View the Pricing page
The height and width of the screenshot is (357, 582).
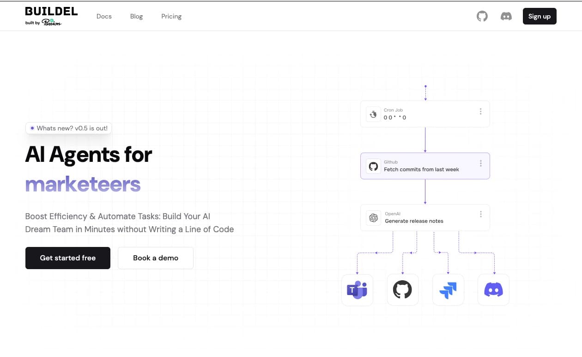tap(171, 16)
